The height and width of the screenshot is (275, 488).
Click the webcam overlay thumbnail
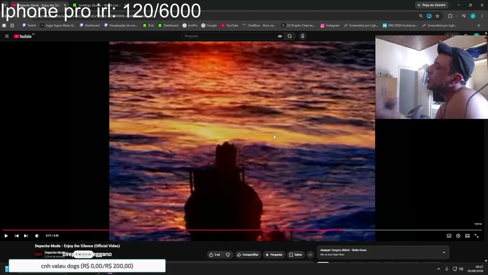coord(432,77)
